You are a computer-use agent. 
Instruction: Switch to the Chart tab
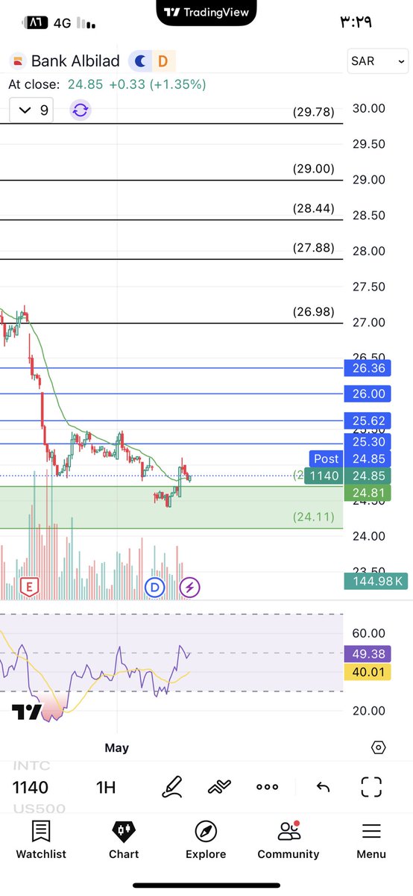[x=124, y=840]
